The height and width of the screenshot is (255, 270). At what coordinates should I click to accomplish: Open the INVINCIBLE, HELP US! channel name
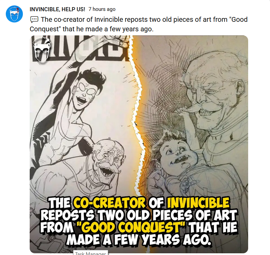(x=57, y=9)
